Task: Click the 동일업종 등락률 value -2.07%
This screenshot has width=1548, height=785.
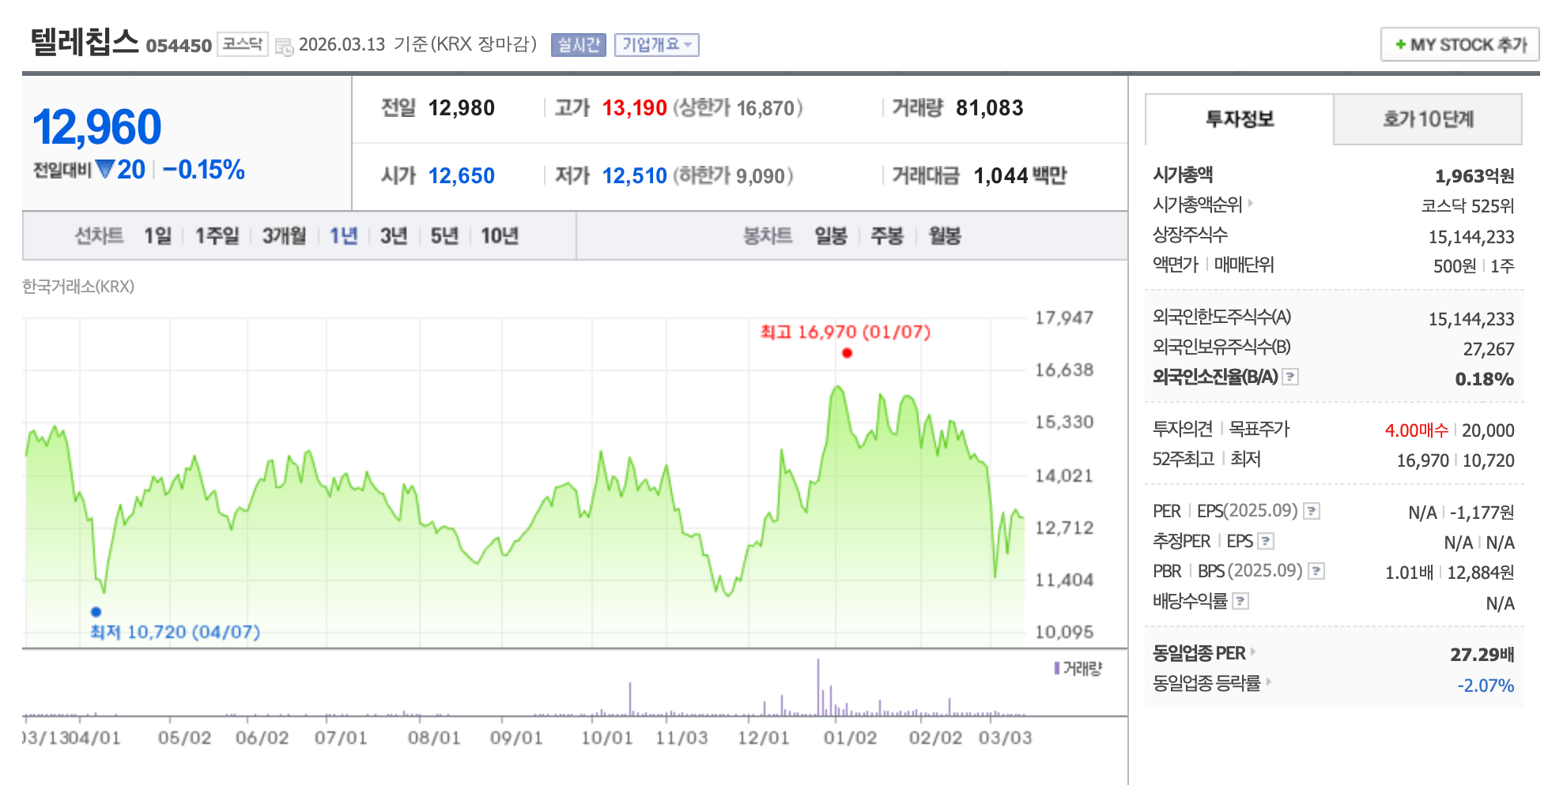Action: [1486, 685]
